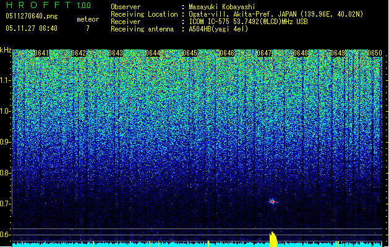Image resolution: width=389 pixels, height=247 pixels.
Task: Click the ICOM IC-575 receiver text
Action: click(x=249, y=22)
